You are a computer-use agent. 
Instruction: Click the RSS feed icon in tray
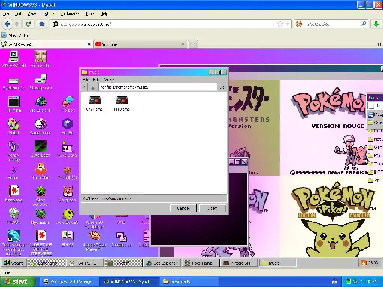click(x=363, y=263)
